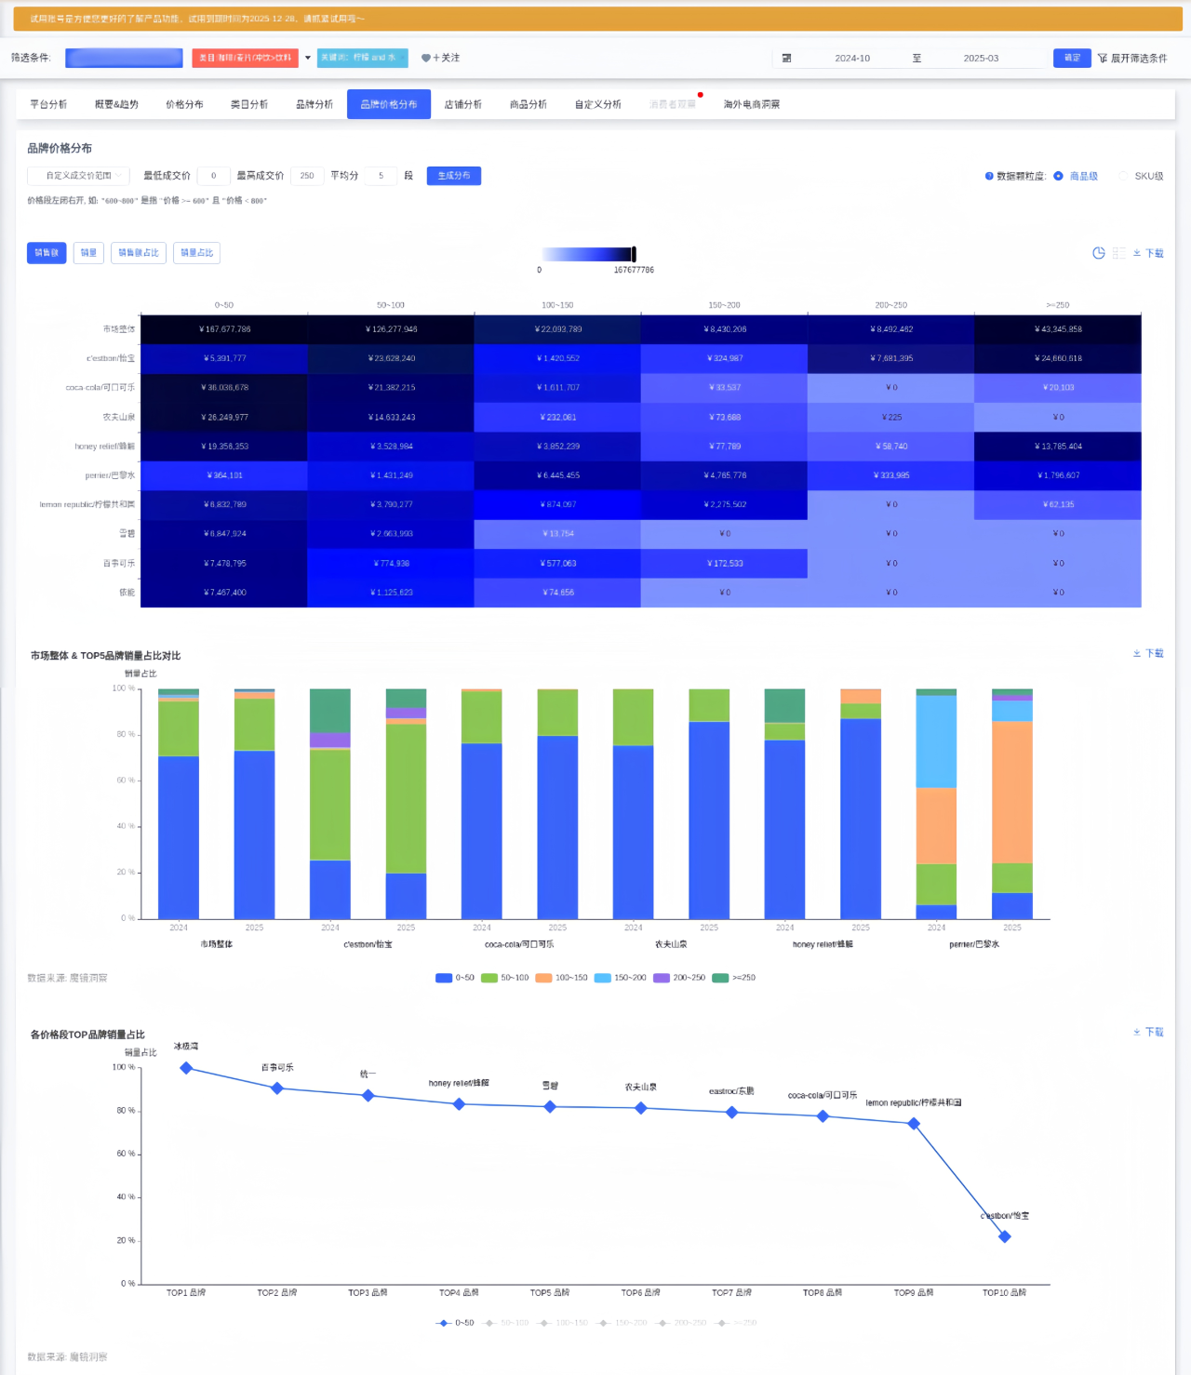
Task: Select the 销量占比 metric button
Action: 196,253
